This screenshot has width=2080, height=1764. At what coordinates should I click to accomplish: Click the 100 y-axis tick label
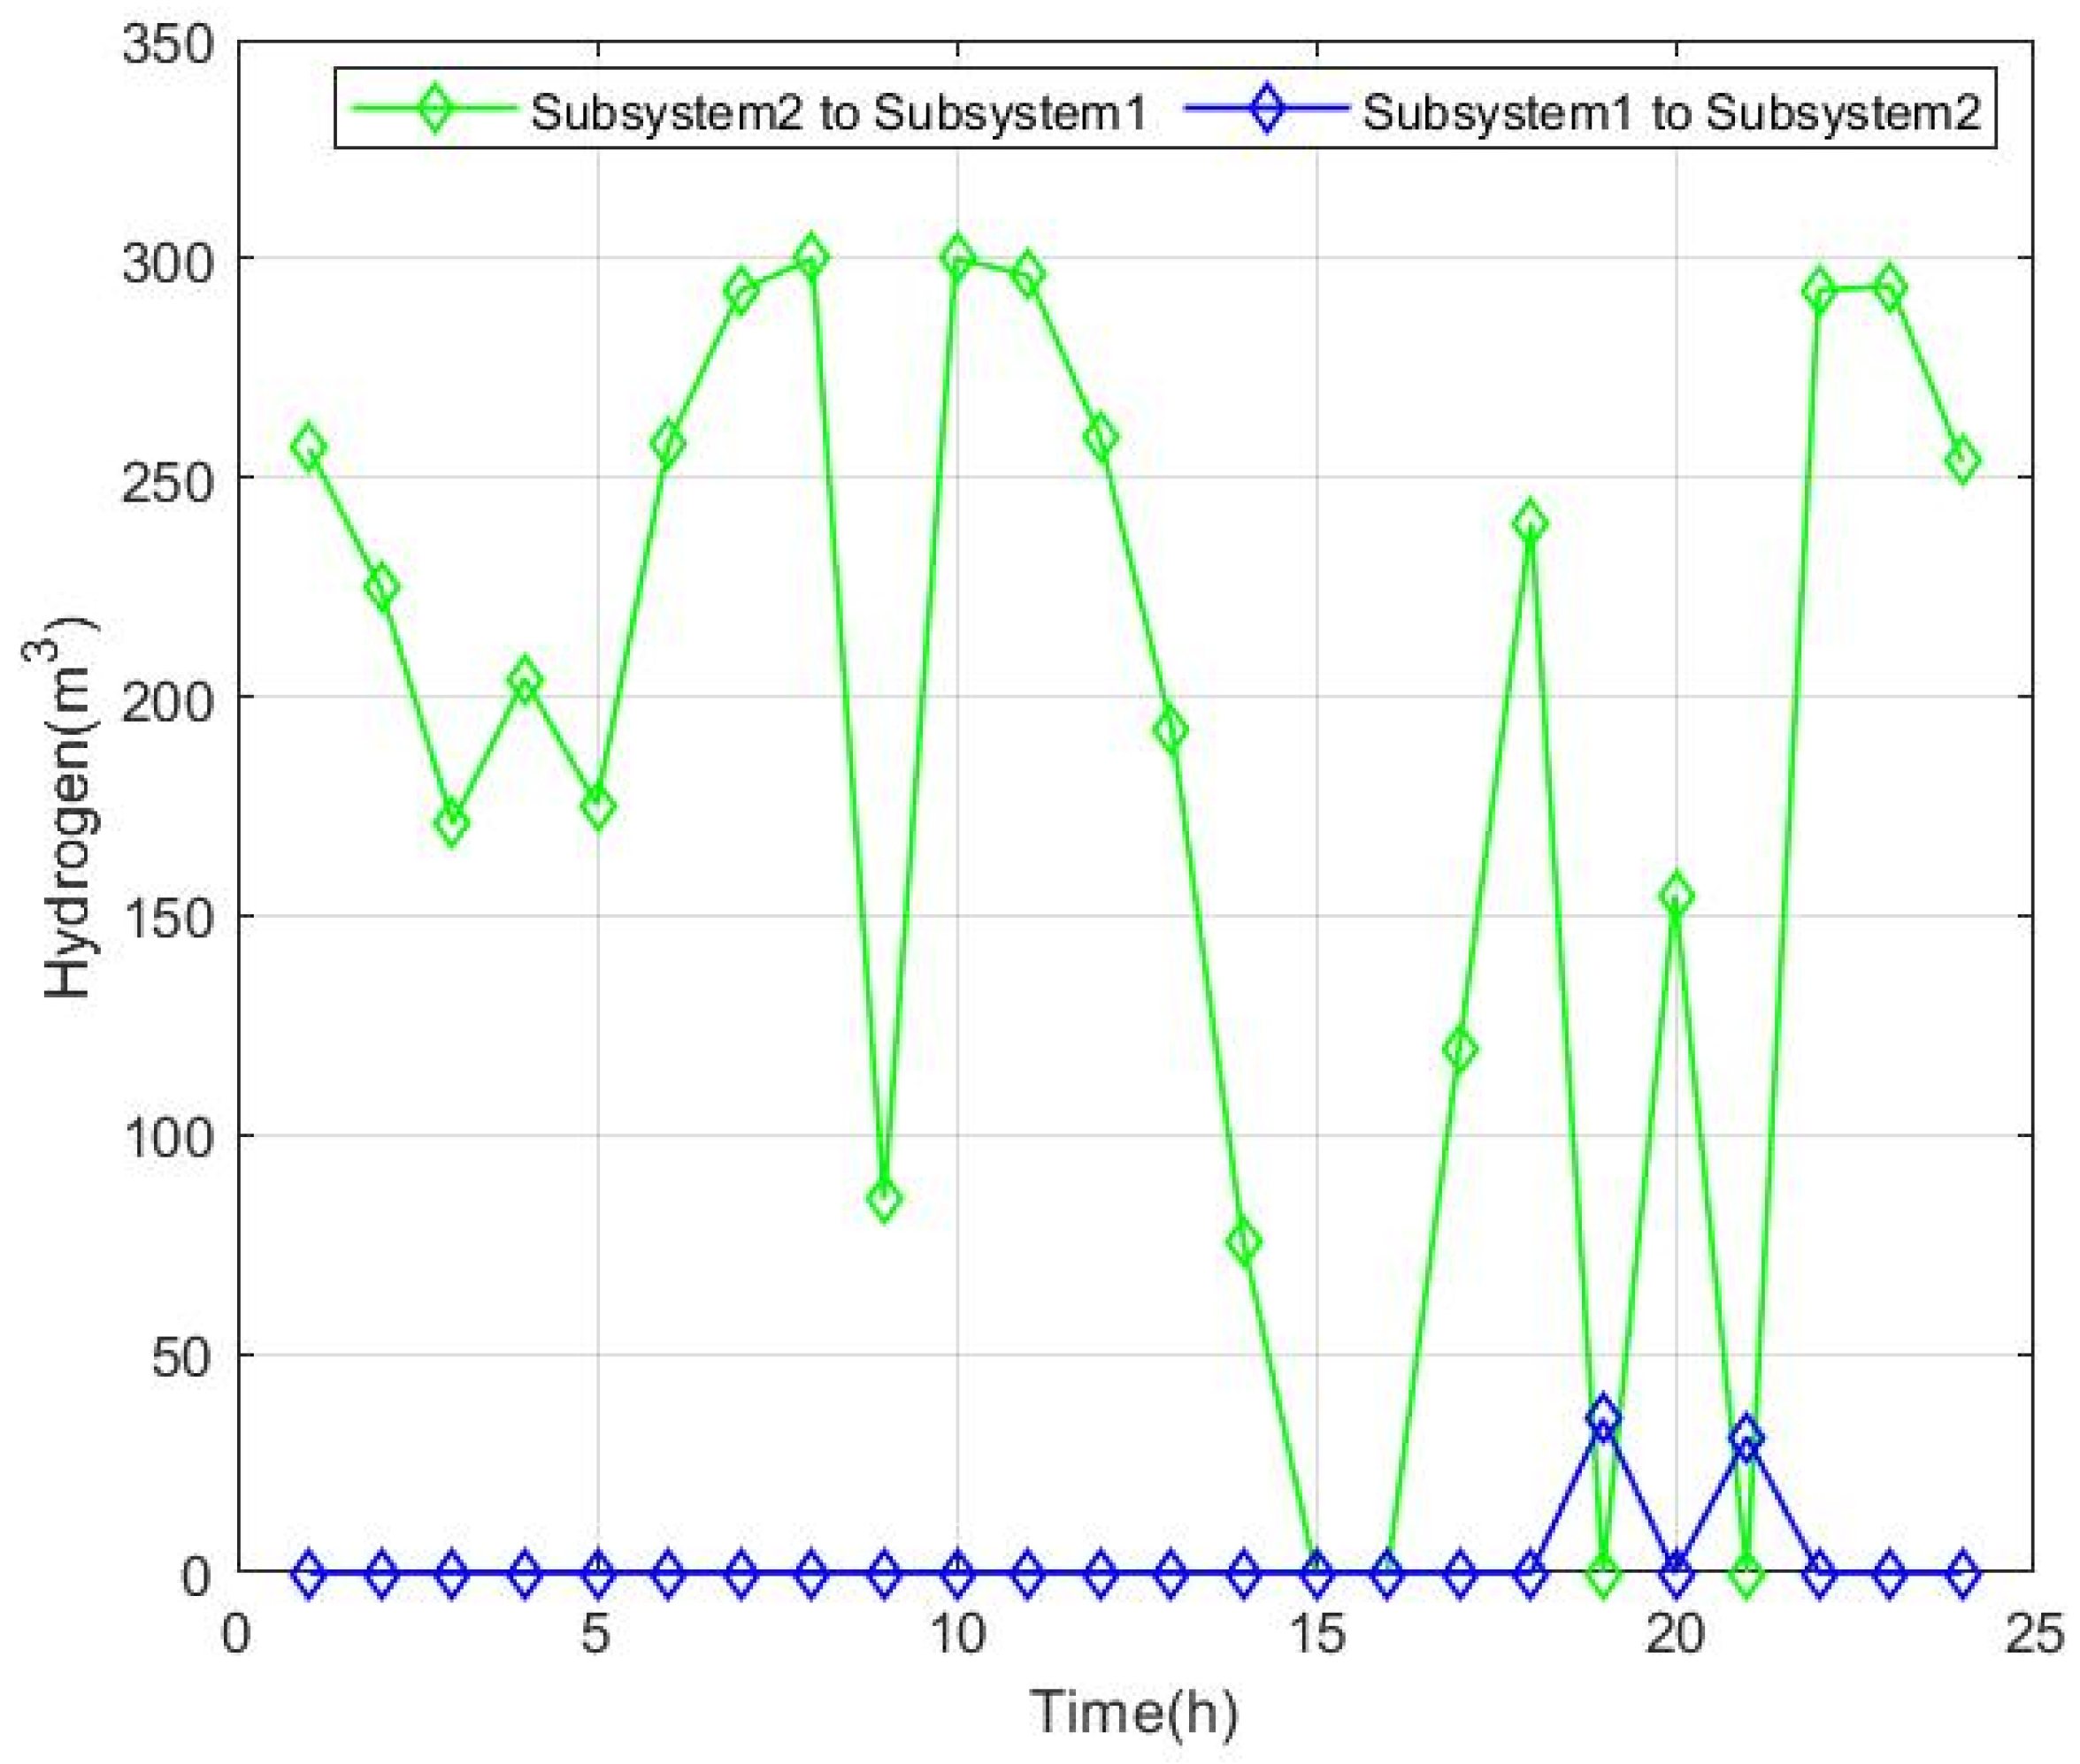[x=168, y=1137]
